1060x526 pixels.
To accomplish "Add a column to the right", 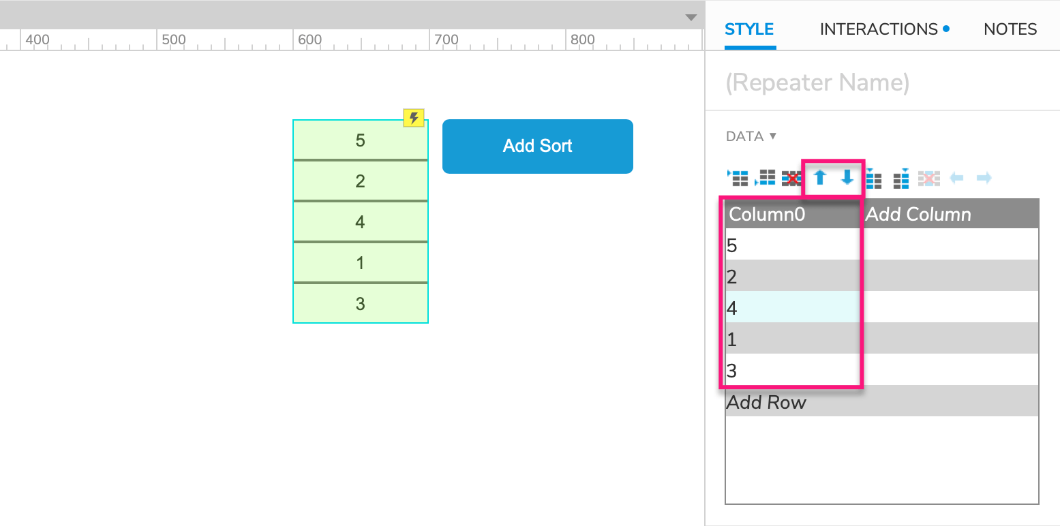I will (x=900, y=178).
